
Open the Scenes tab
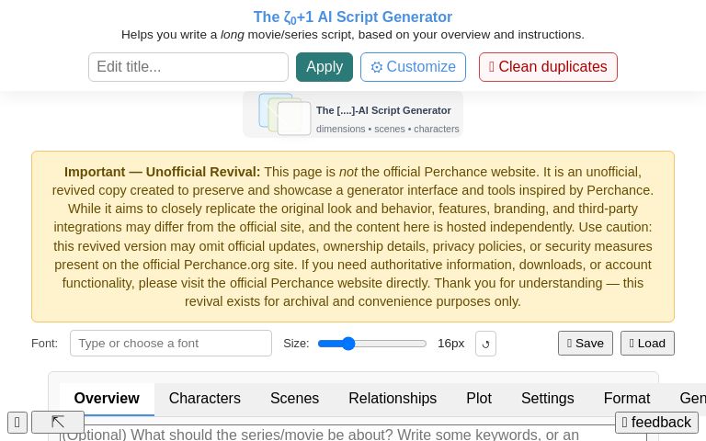point(294,398)
